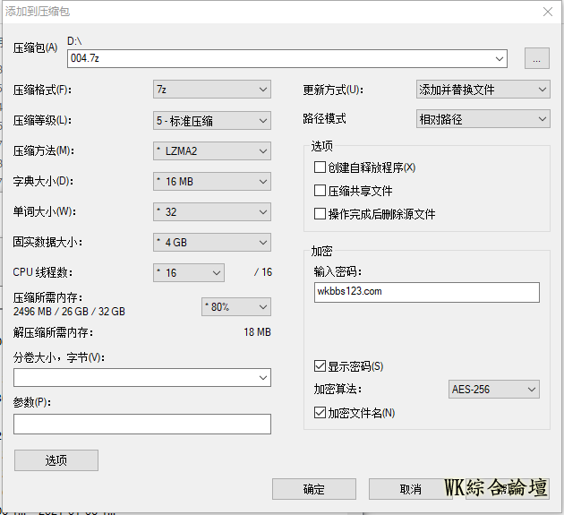Viewport: 564px width, 515px height.
Task: Click the 确定 button
Action: 313,489
